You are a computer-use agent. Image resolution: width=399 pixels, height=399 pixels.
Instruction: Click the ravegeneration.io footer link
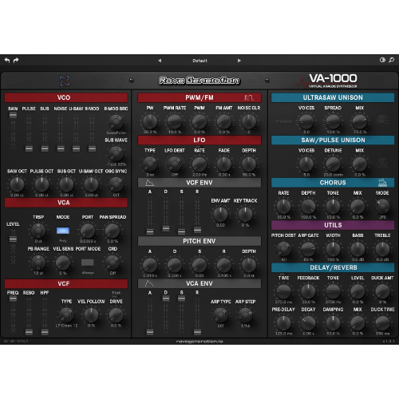pyautogui.click(x=199, y=342)
